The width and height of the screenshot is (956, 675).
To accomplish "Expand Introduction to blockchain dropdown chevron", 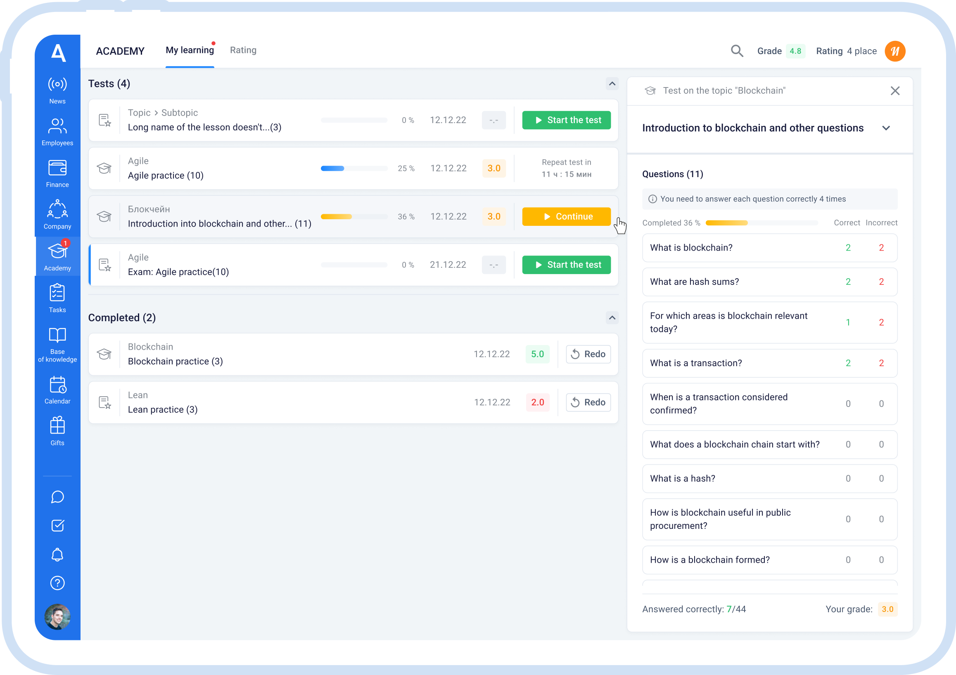I will (886, 128).
